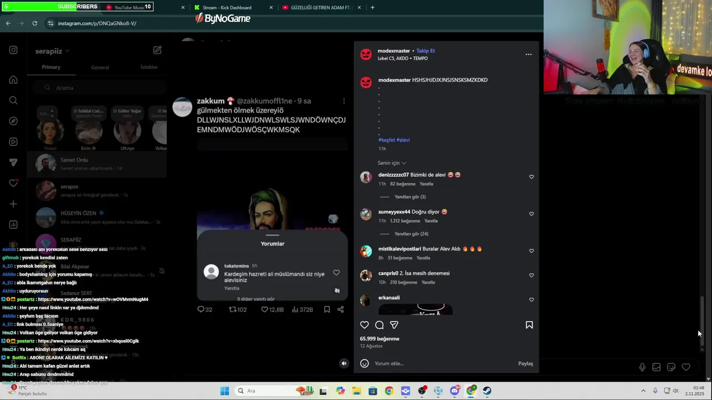
Task: Go back with the browser back arrow
Action: [8, 23]
